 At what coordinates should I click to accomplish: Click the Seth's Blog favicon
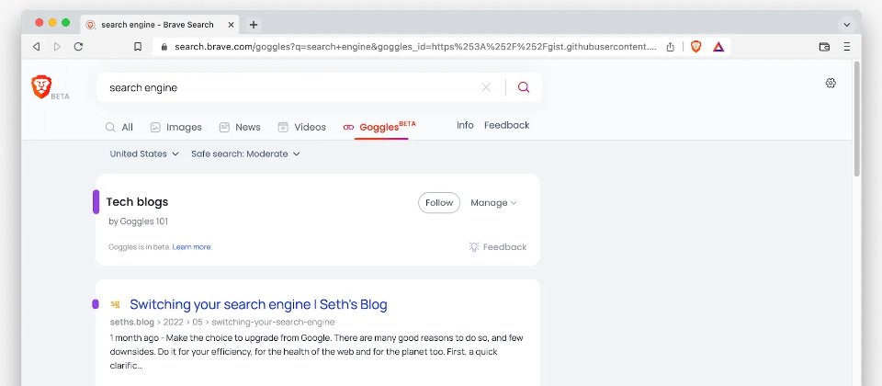pyautogui.click(x=116, y=304)
